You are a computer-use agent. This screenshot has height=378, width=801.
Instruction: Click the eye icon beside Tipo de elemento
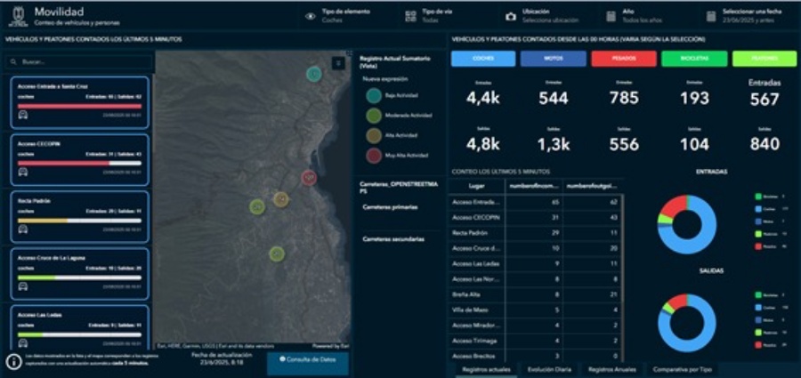[x=310, y=16]
